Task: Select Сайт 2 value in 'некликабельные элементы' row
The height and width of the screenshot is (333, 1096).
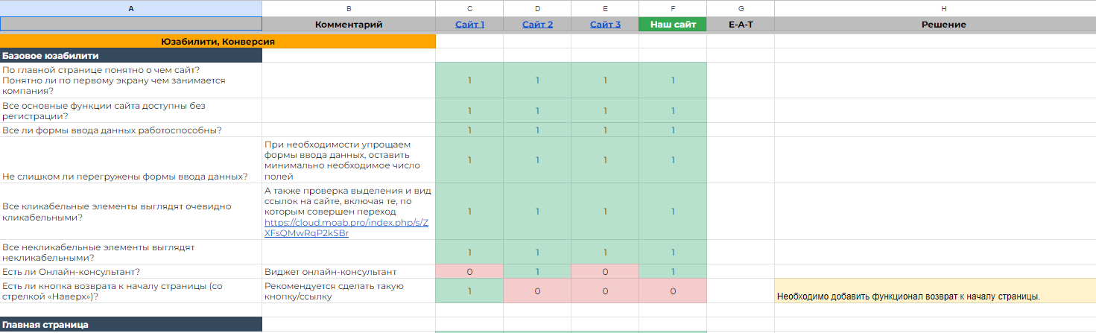Action: tap(537, 252)
